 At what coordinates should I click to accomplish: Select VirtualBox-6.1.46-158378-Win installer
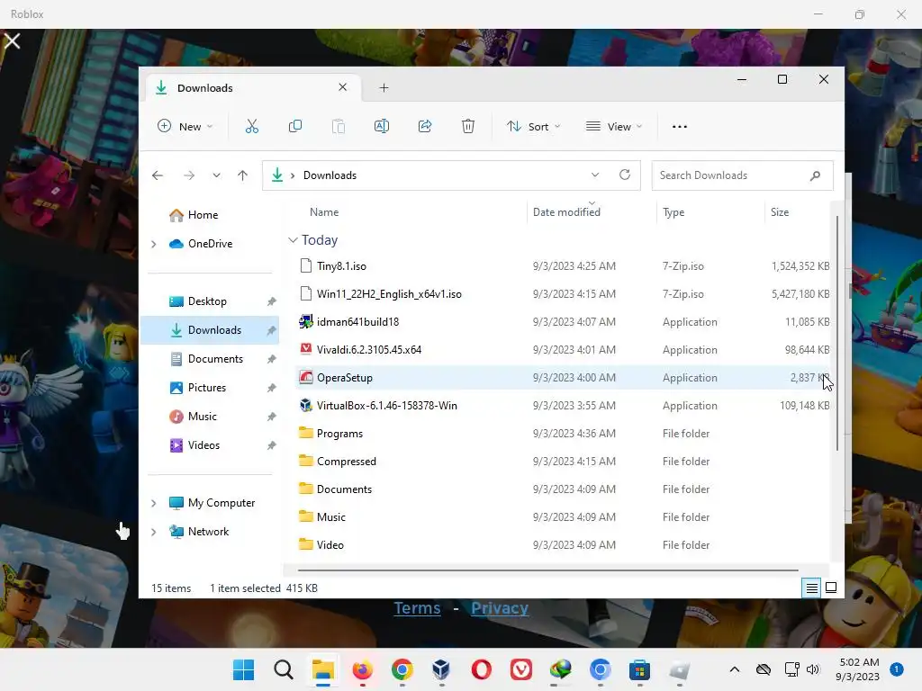(x=563, y=406)
